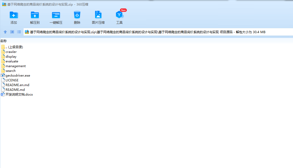
Task: Click the 解压到 (Extract to) icon
Action: pos(35,15)
